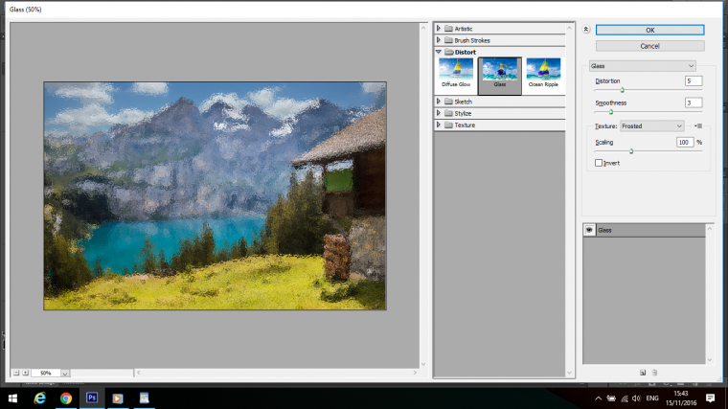Expand the Stylize filter folder
The height and width of the screenshot is (409, 728).
pos(439,113)
